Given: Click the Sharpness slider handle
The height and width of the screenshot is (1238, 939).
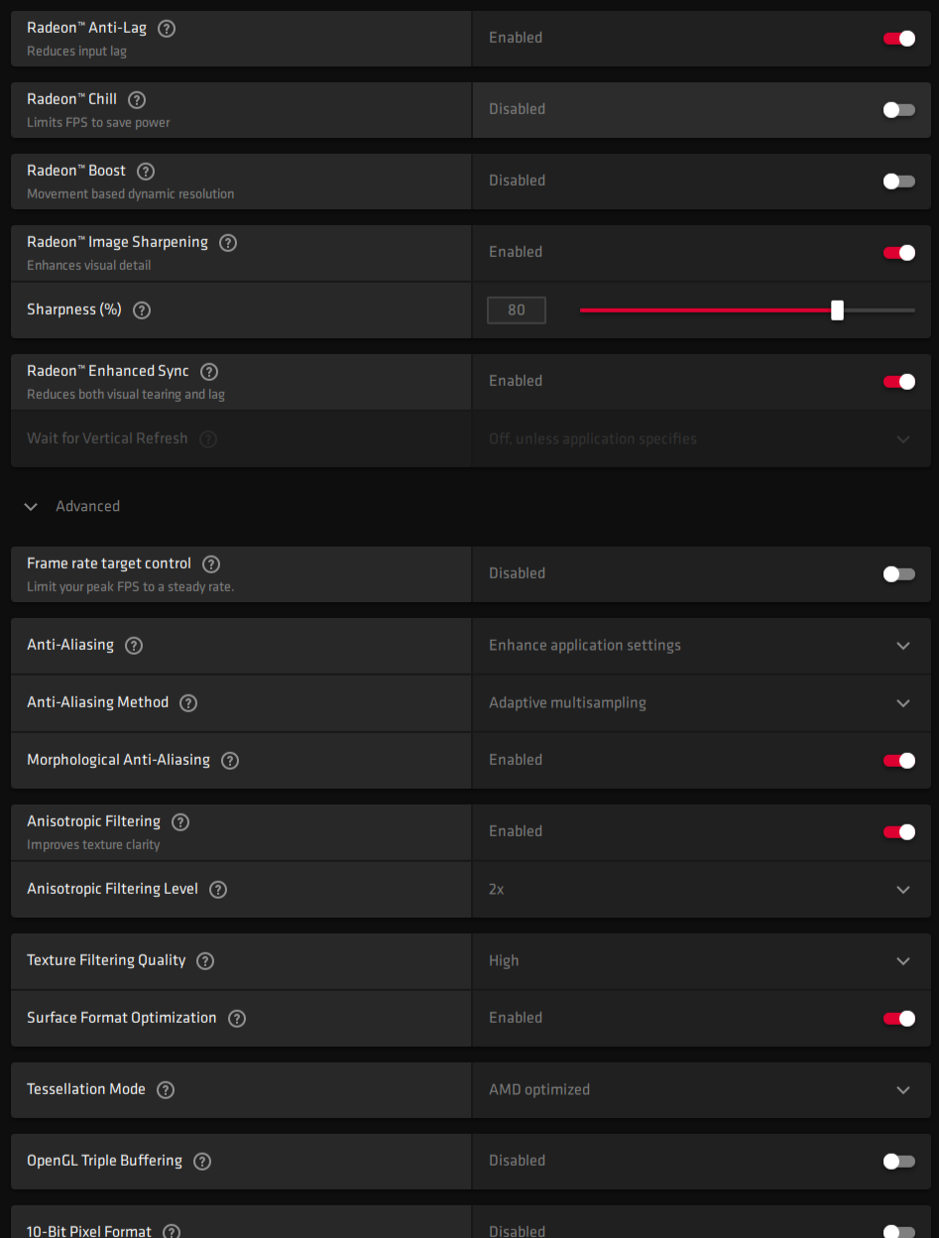Looking at the screenshot, I should tap(837, 310).
